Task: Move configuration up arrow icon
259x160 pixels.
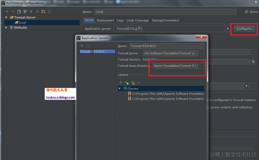Action: 31,12
